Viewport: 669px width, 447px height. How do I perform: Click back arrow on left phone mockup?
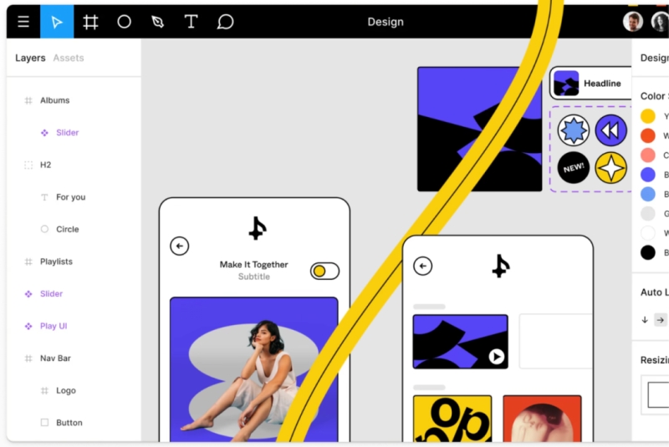pos(180,246)
